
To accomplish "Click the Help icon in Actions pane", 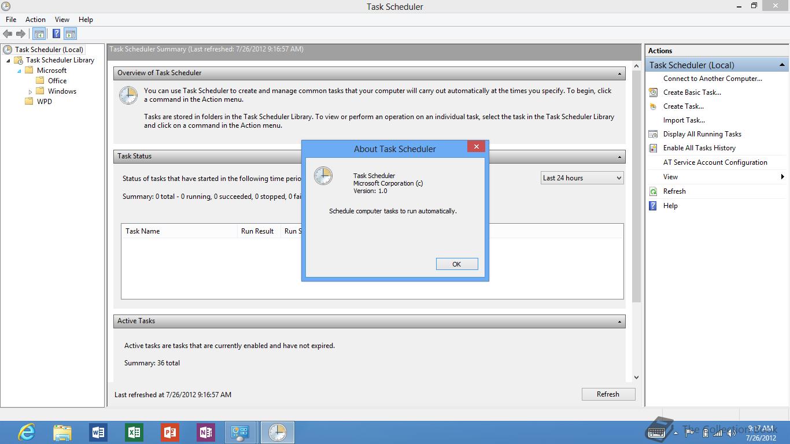I will tap(653, 206).
